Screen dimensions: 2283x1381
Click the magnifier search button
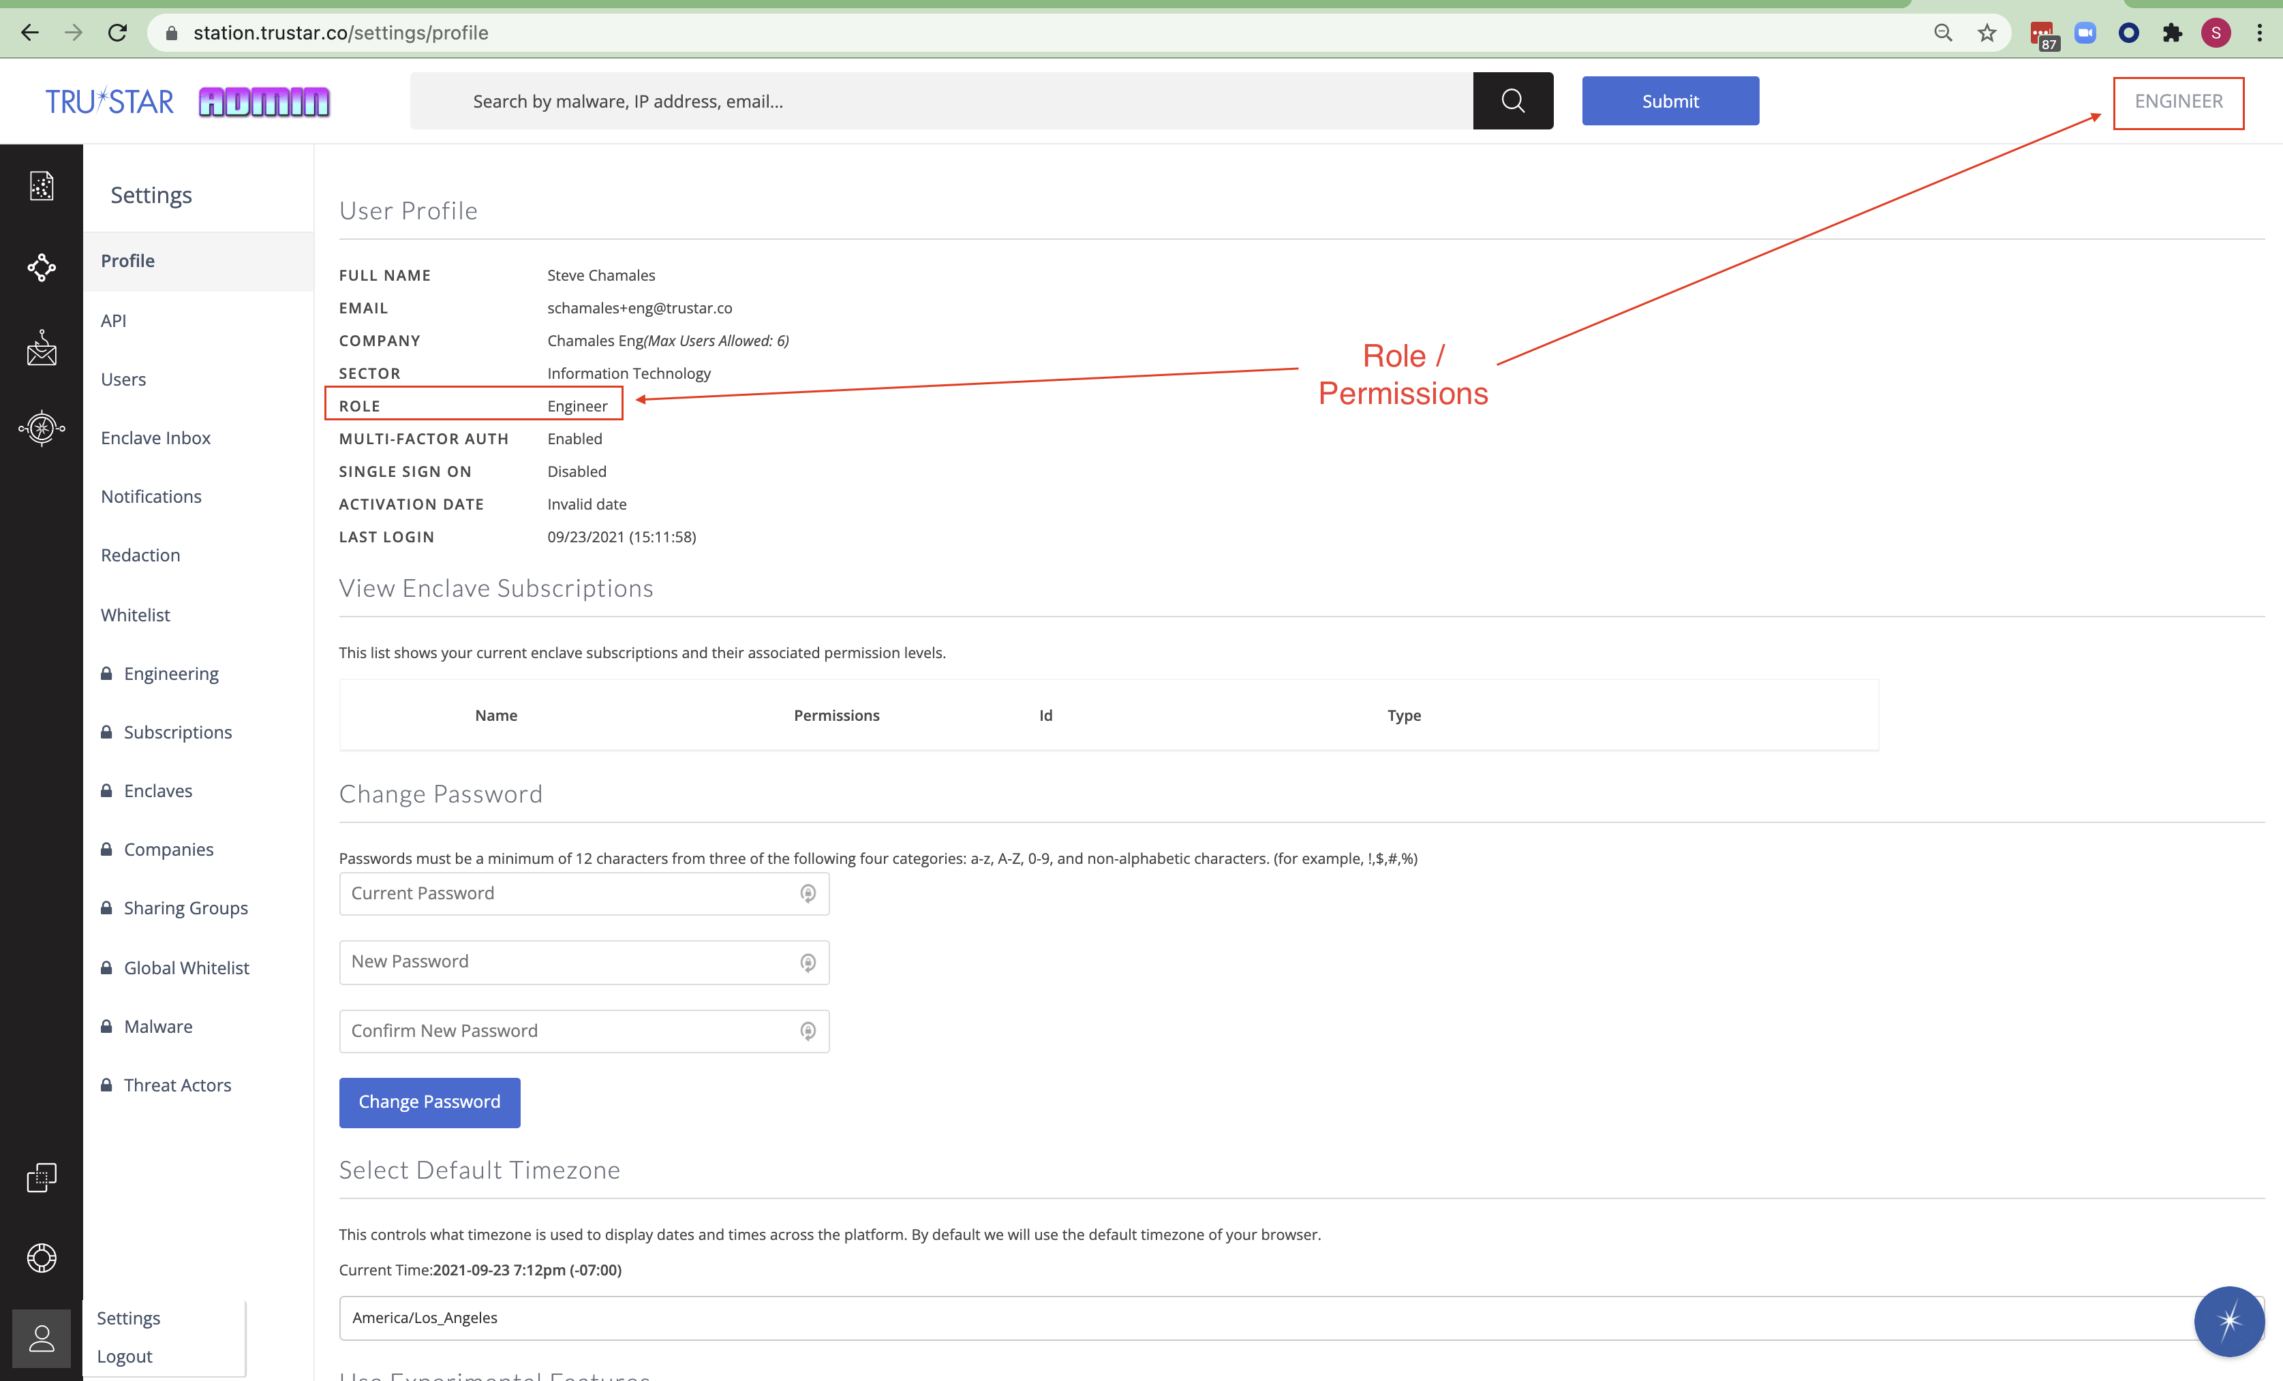coord(1512,101)
